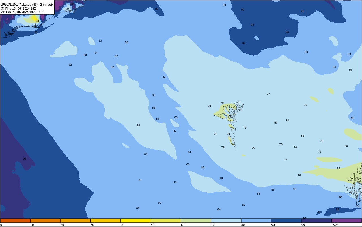
Task: Click the legend tick label 95
Action: (x=303, y=225)
